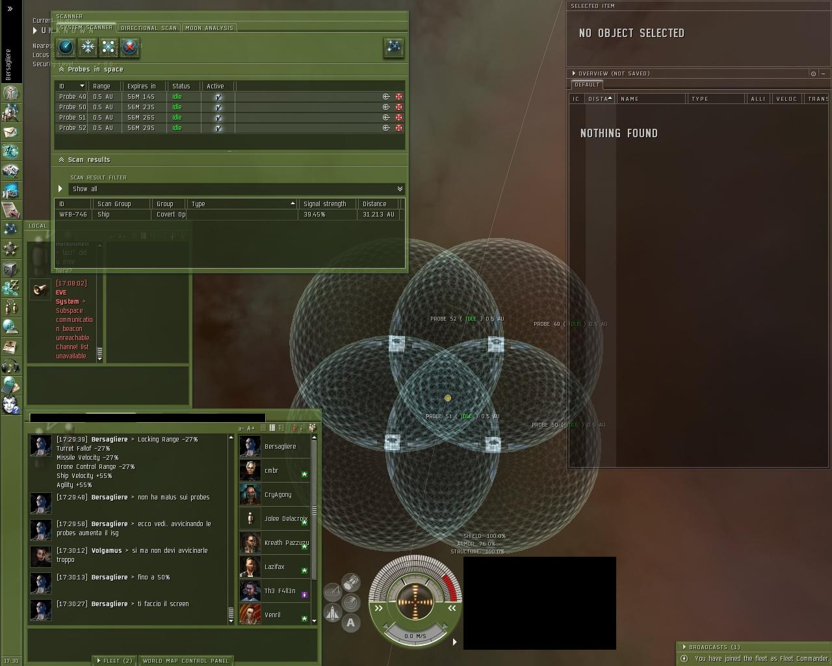832x666 pixels.
Task: Click the small triangle right of the speed gauge
Action: pyautogui.click(x=454, y=642)
